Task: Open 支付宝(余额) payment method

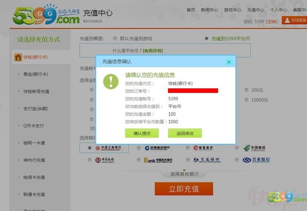Action: coord(36,109)
